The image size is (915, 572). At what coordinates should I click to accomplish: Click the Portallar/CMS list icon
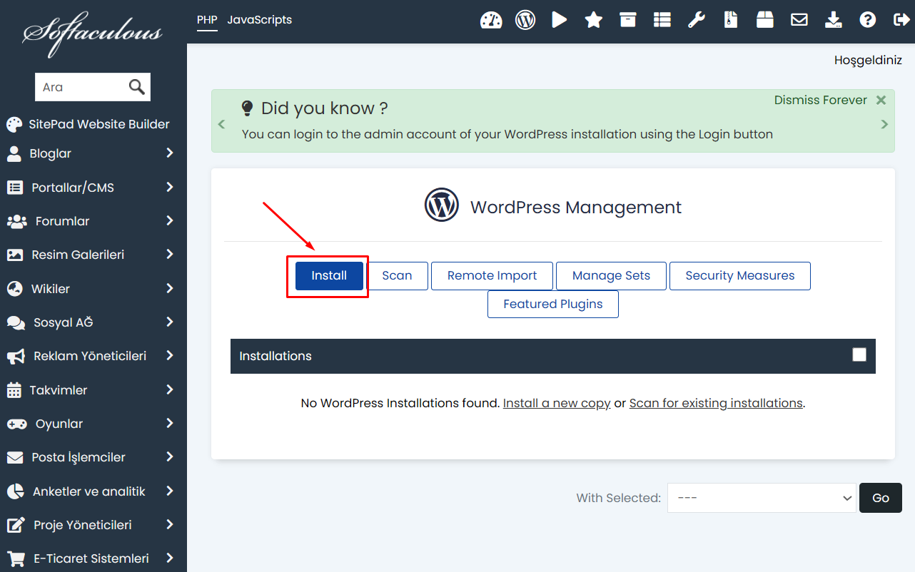15,188
